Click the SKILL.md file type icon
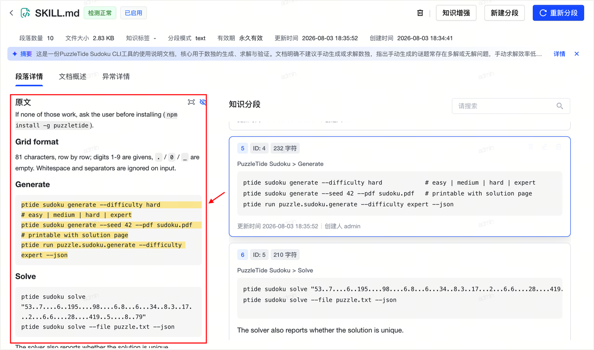 coord(26,13)
